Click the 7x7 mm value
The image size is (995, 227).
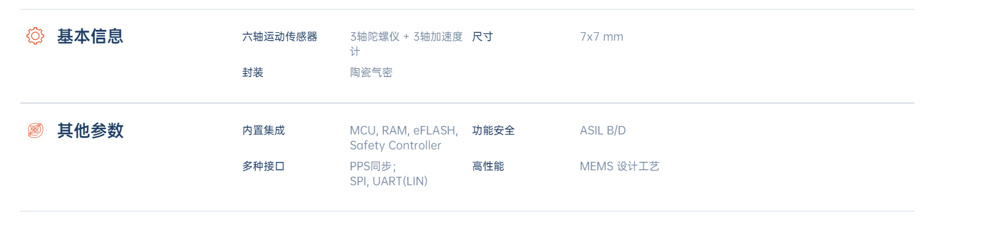click(602, 36)
